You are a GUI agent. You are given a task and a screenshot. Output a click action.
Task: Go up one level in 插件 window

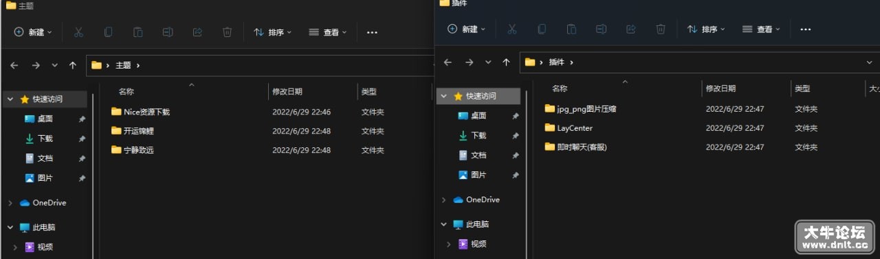[x=507, y=62]
